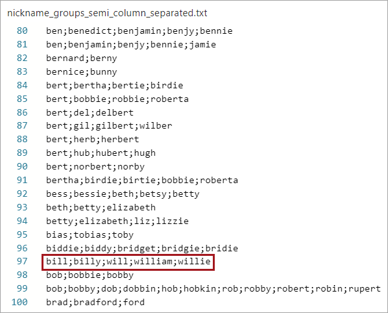Select line number 80

pyautogui.click(x=22, y=31)
